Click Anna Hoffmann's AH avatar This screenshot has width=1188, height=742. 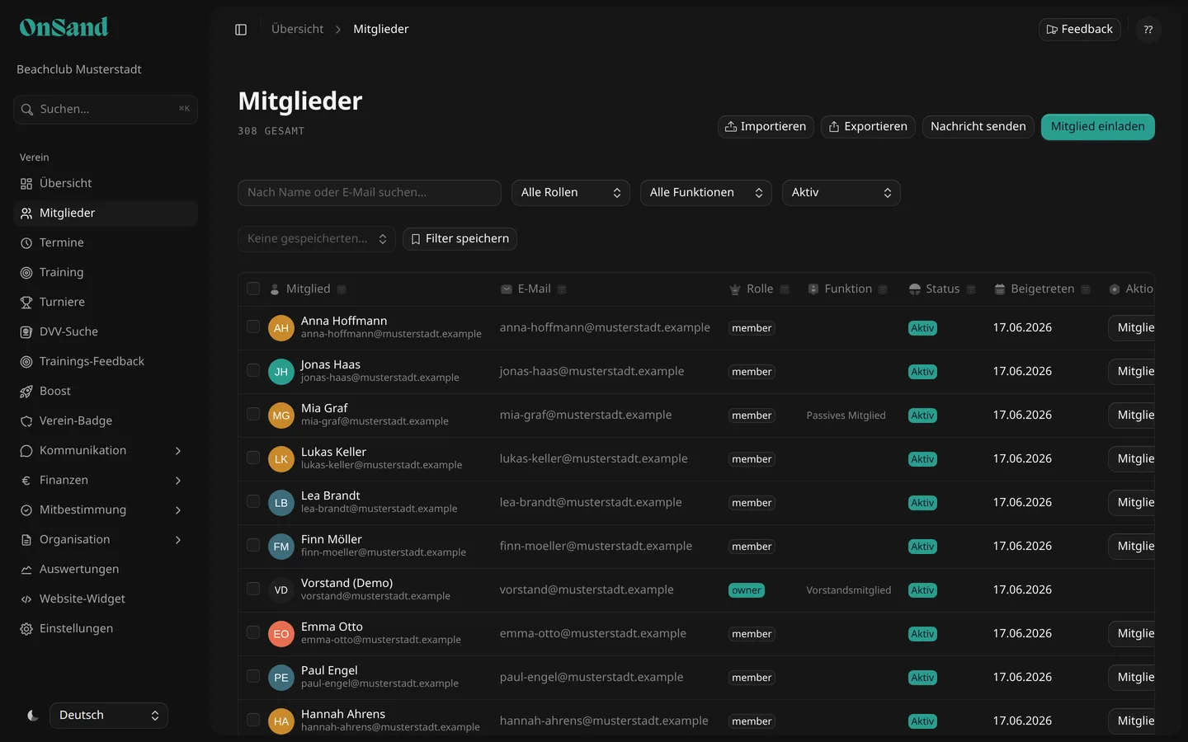pos(281,328)
